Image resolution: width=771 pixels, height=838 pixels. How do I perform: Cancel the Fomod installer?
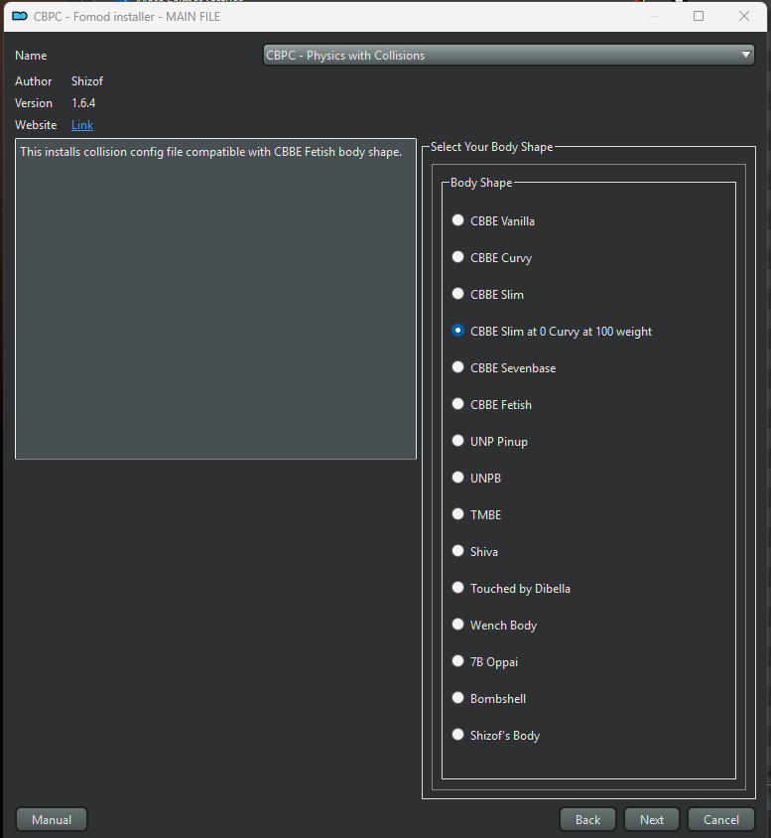[x=720, y=819]
